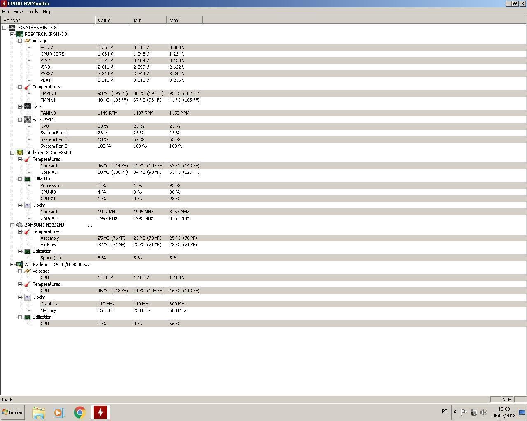Select the Processor utilization row

[283, 185]
